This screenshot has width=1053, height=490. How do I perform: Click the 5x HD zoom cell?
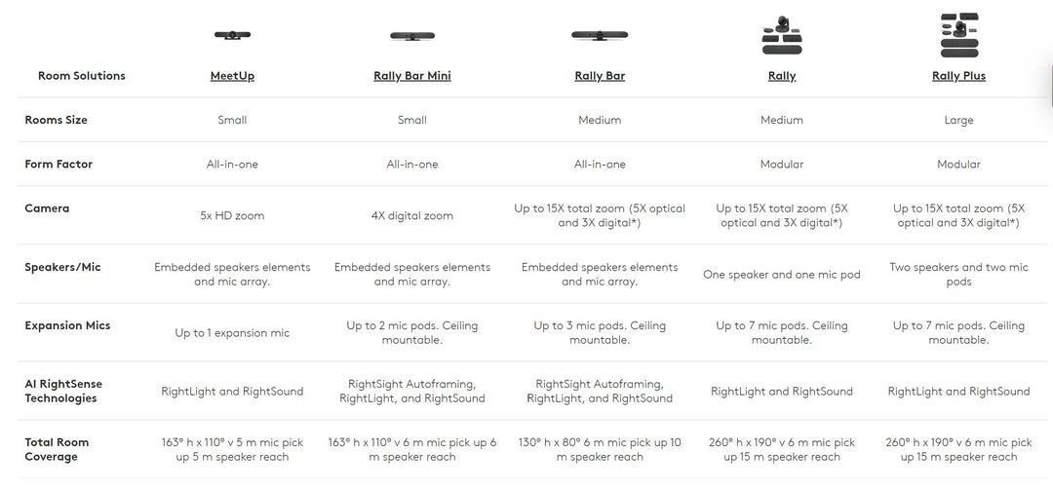(x=232, y=215)
